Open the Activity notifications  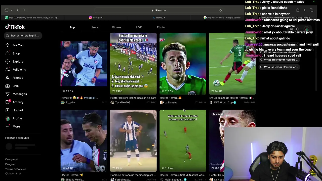[18, 102]
